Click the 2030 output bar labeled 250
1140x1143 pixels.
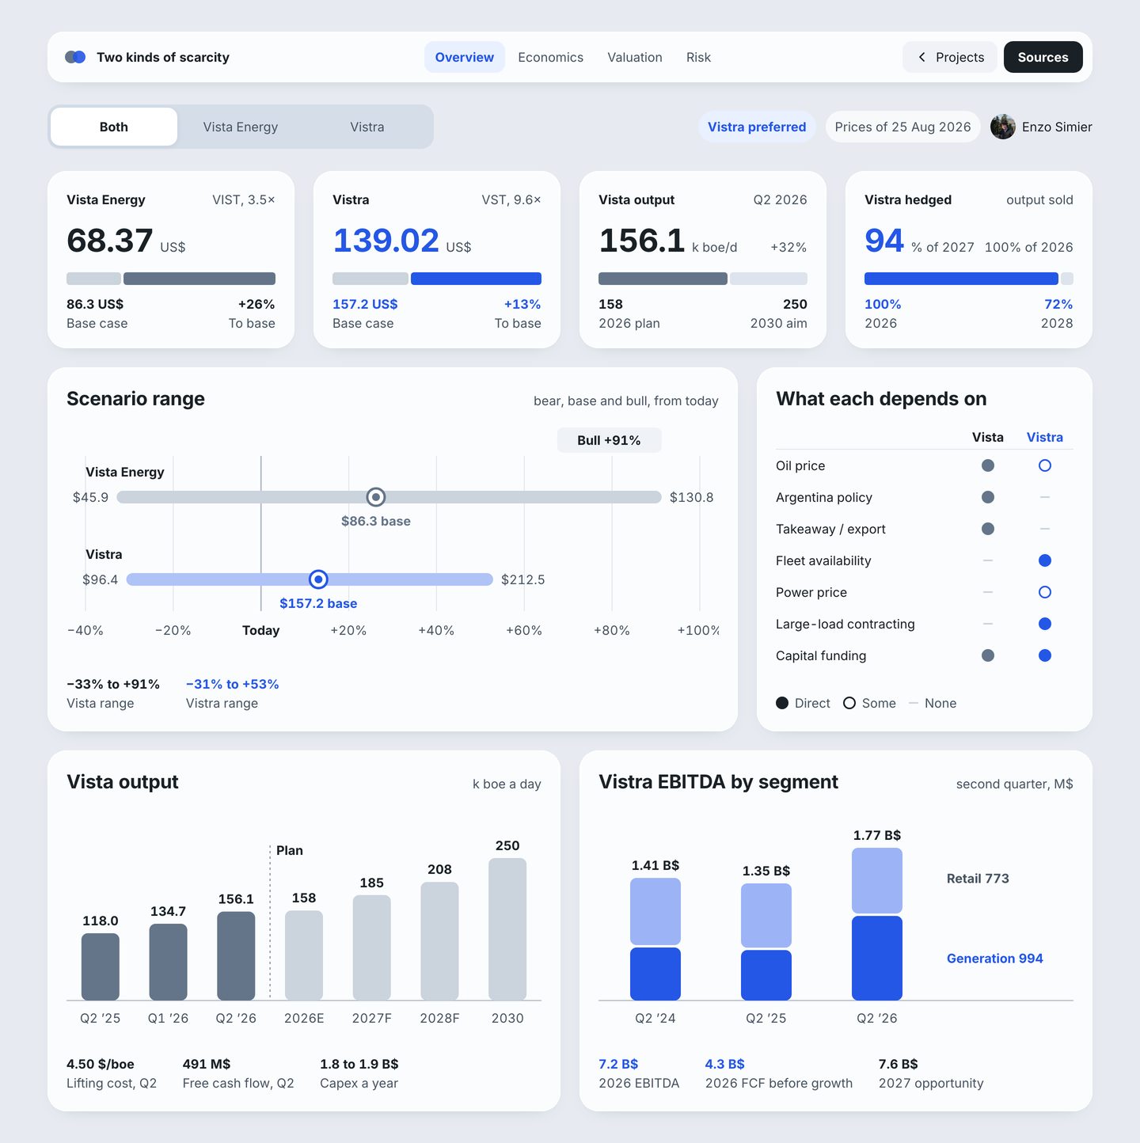coord(507,929)
